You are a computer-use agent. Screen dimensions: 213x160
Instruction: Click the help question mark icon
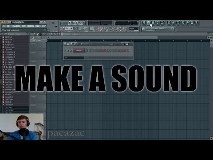click(x=196, y=23)
